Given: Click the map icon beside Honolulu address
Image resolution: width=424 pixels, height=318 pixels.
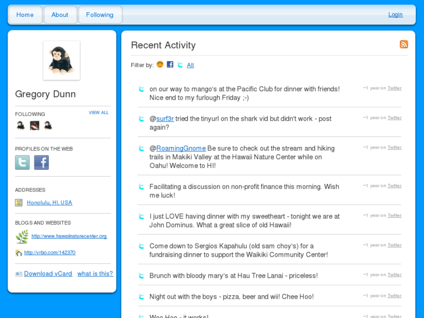Looking at the screenshot, I should pos(19,202).
